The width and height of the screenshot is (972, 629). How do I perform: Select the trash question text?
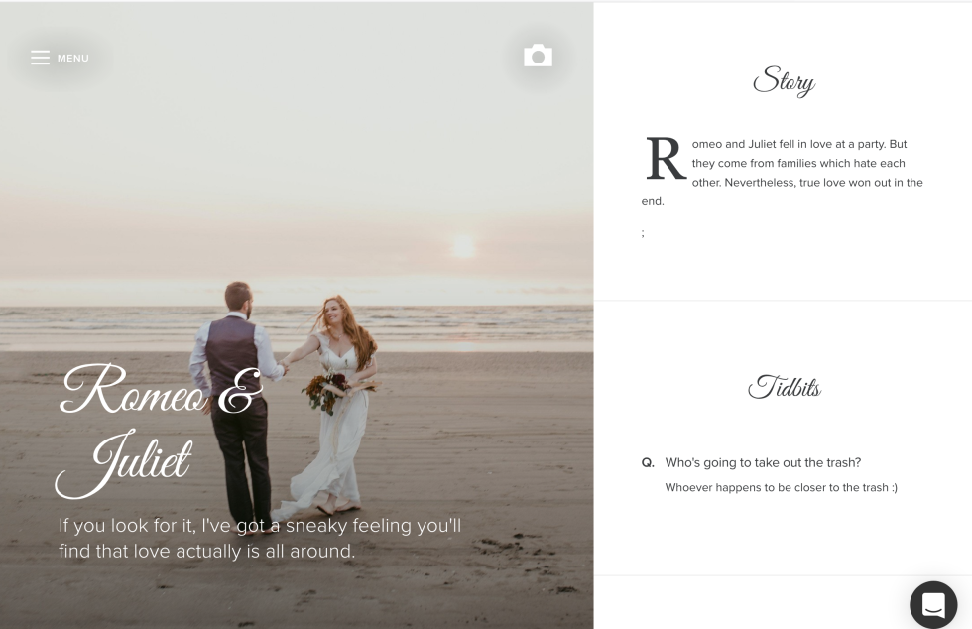763,462
